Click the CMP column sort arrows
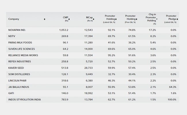 pos(69,19)
